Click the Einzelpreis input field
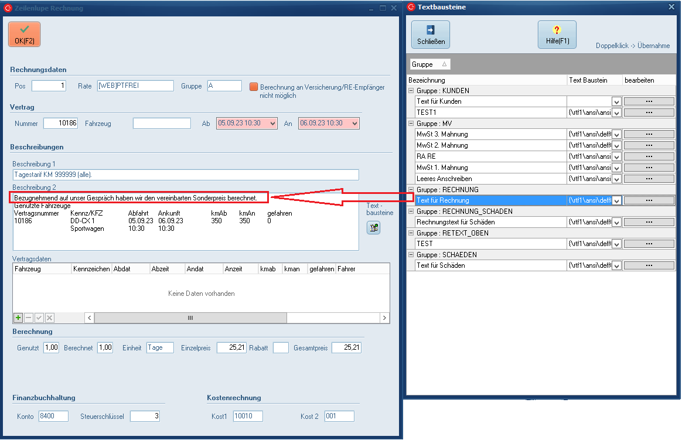The image size is (682, 440). click(231, 347)
